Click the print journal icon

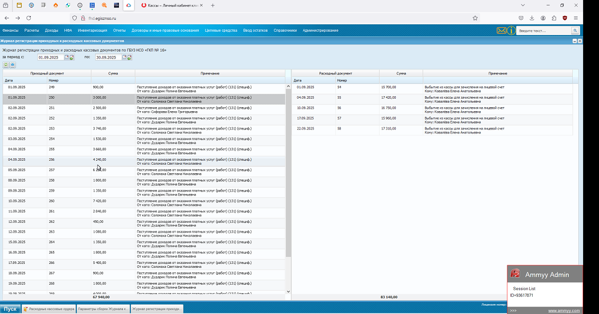click(x=12, y=65)
